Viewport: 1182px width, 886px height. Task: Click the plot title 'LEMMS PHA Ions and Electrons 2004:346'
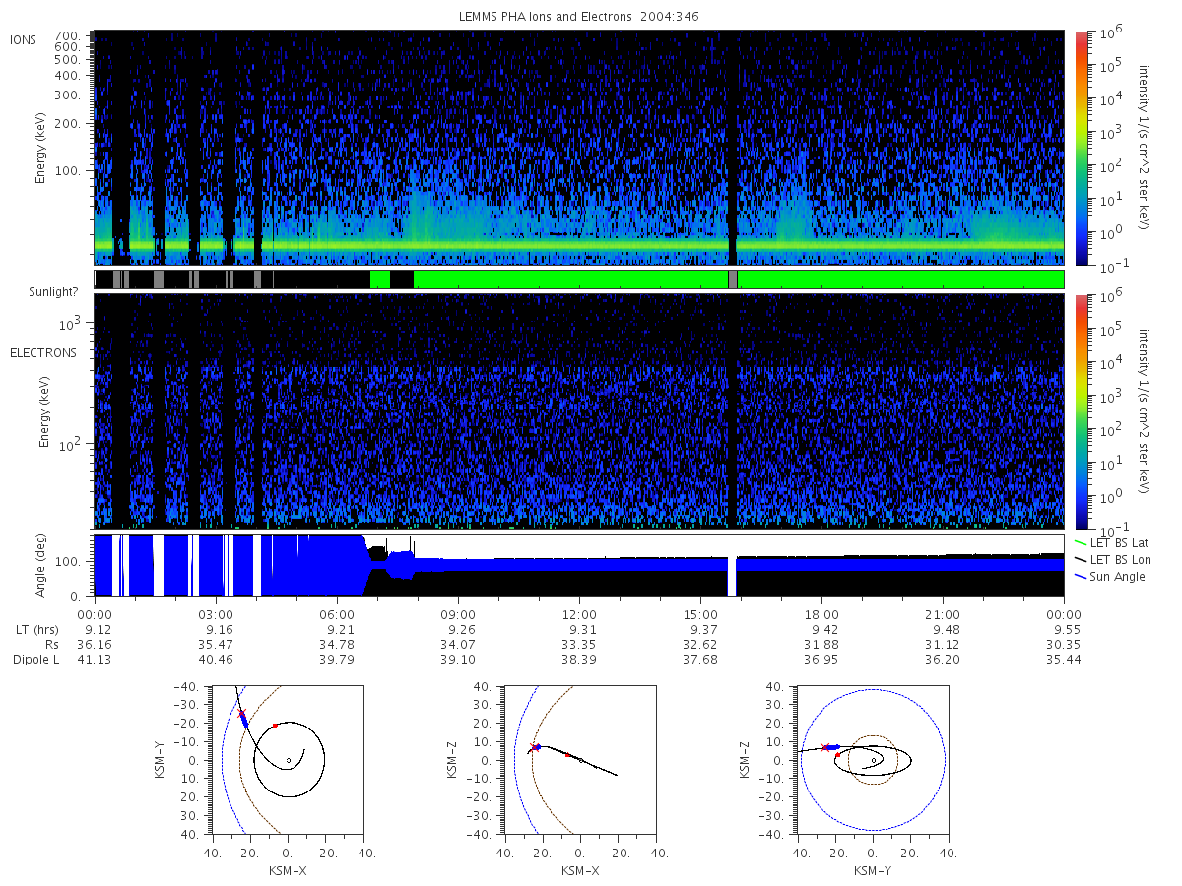pos(578,16)
